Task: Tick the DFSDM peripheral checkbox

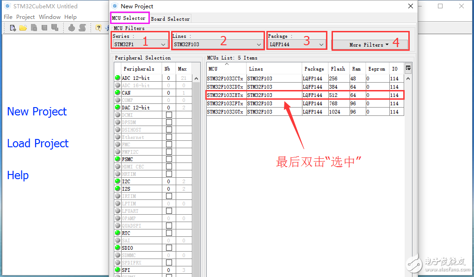Action: (x=169, y=122)
